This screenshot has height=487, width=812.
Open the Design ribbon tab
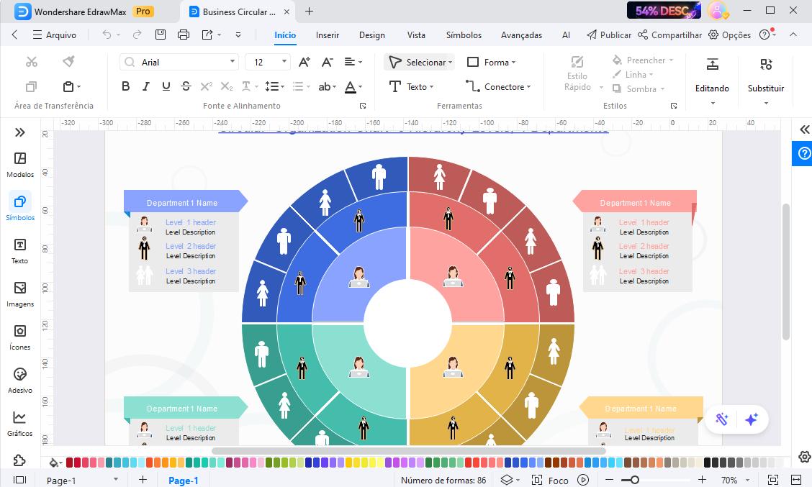click(372, 35)
